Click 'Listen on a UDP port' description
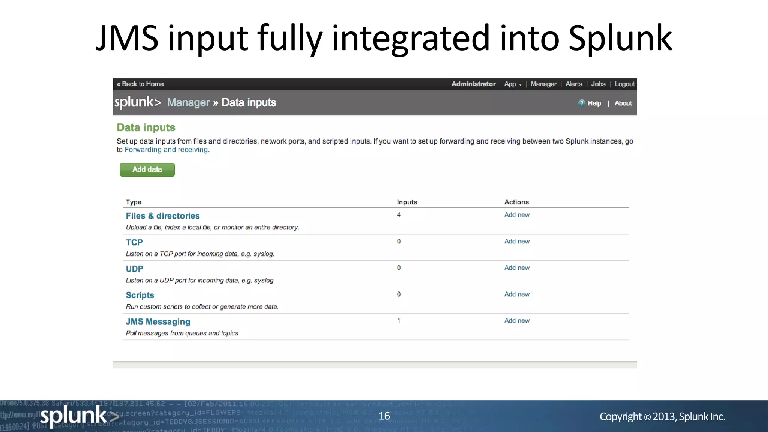This screenshot has width=768, height=432. [200, 280]
